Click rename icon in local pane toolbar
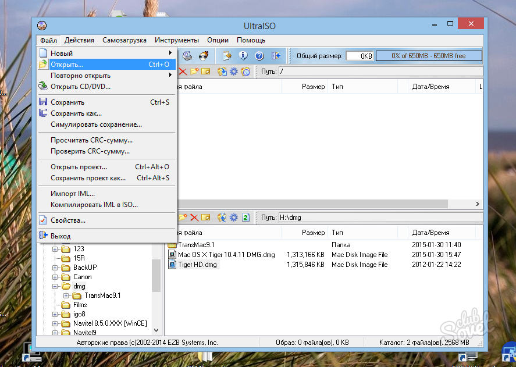 coord(206,218)
